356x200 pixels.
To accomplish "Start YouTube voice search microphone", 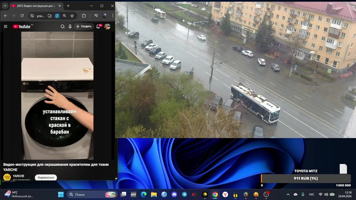I will coord(70,26).
